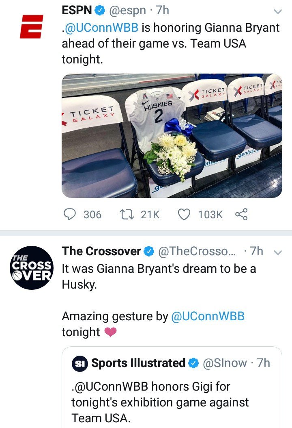Open ESPN's profile via red logo avatar

32,26
